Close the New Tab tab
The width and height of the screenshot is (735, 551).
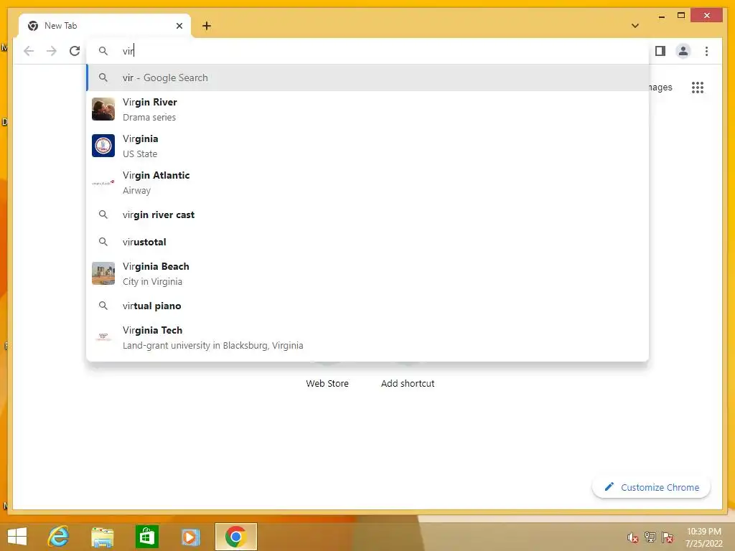click(179, 26)
